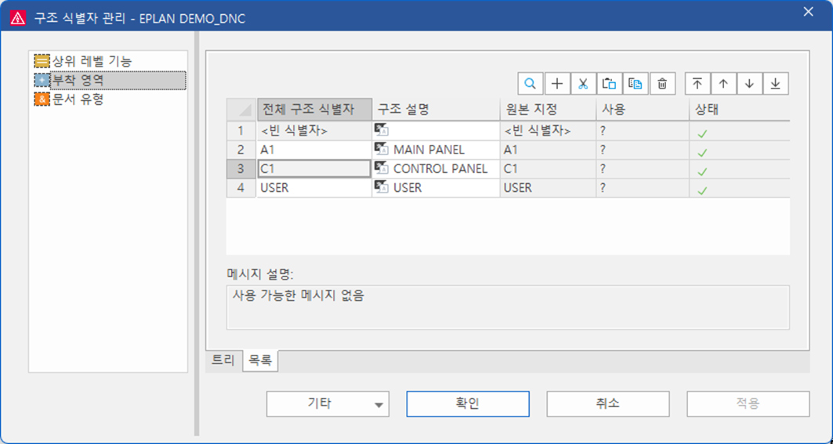The width and height of the screenshot is (833, 444).
Task: Click the USER full identifier cell
Action: 314,188
